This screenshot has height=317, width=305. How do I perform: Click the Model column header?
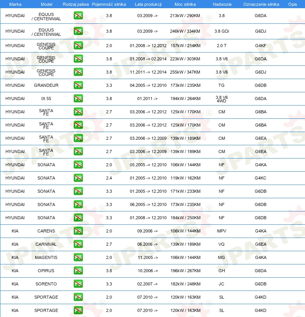[46, 4]
